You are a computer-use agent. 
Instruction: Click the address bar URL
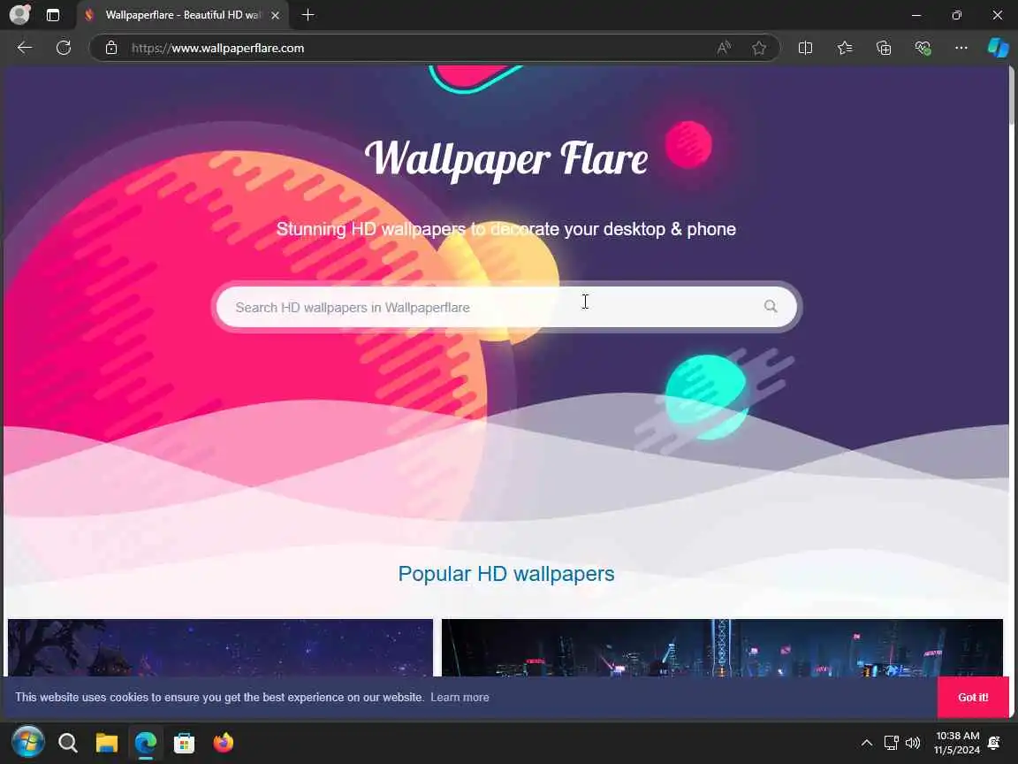[217, 48]
